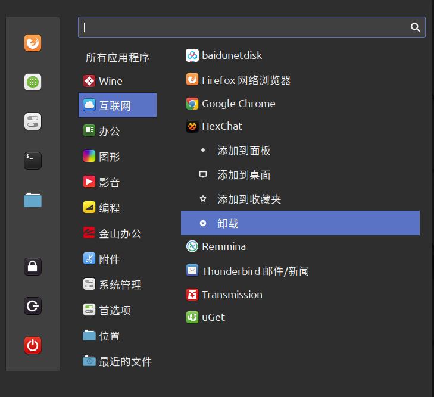Select the 影音 category label
The height and width of the screenshot is (397, 434).
point(110,182)
